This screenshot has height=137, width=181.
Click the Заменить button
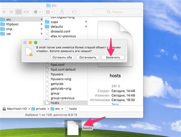113,57
